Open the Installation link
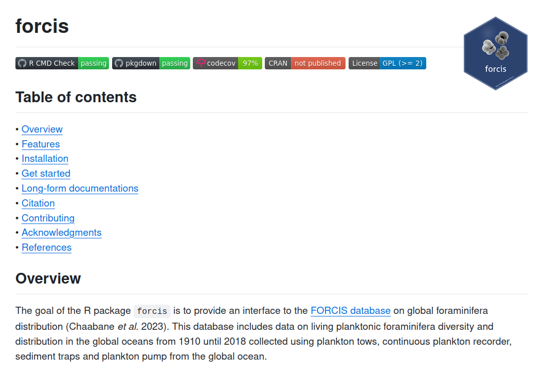544x374 pixels. 45,159
